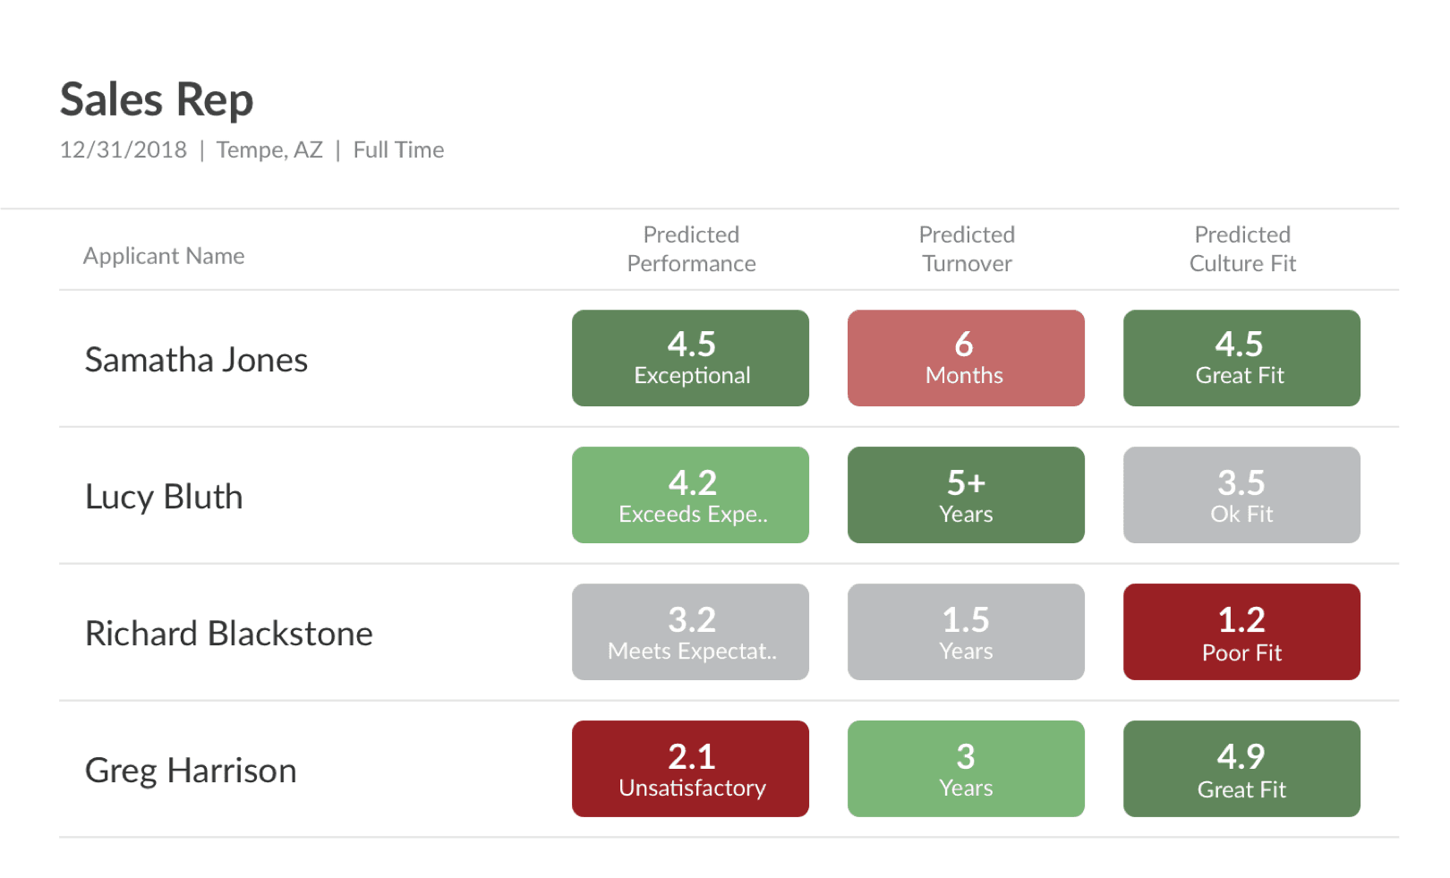Click Greg Harrison's 3 Years badge
Image resolution: width=1450 pixels, height=878 pixels.
(x=966, y=769)
